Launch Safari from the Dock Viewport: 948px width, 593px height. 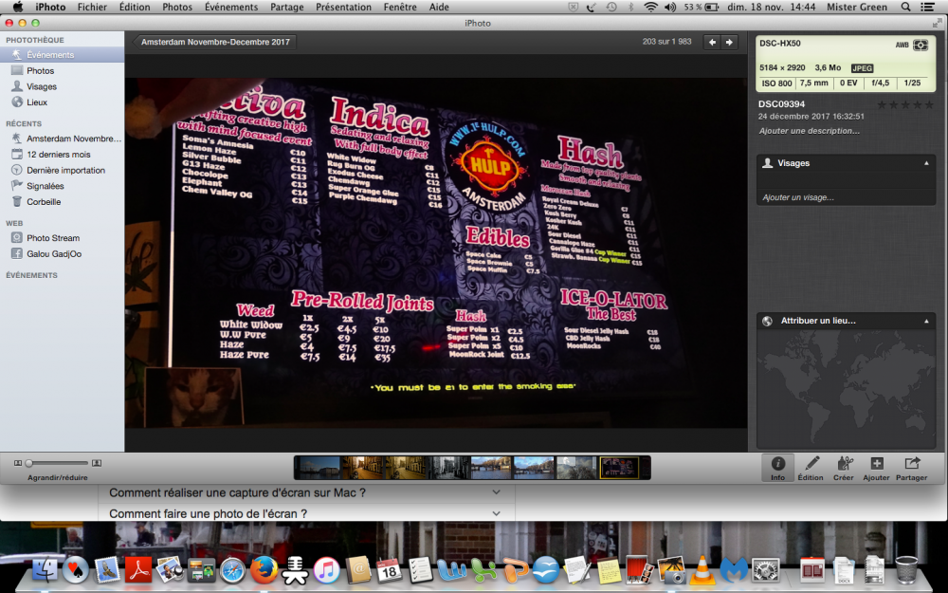point(233,570)
